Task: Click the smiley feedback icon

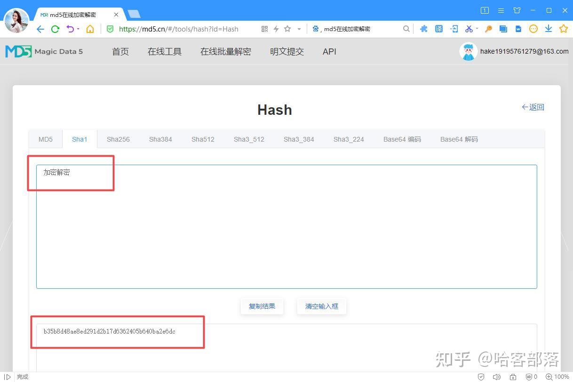Action: pos(533,29)
